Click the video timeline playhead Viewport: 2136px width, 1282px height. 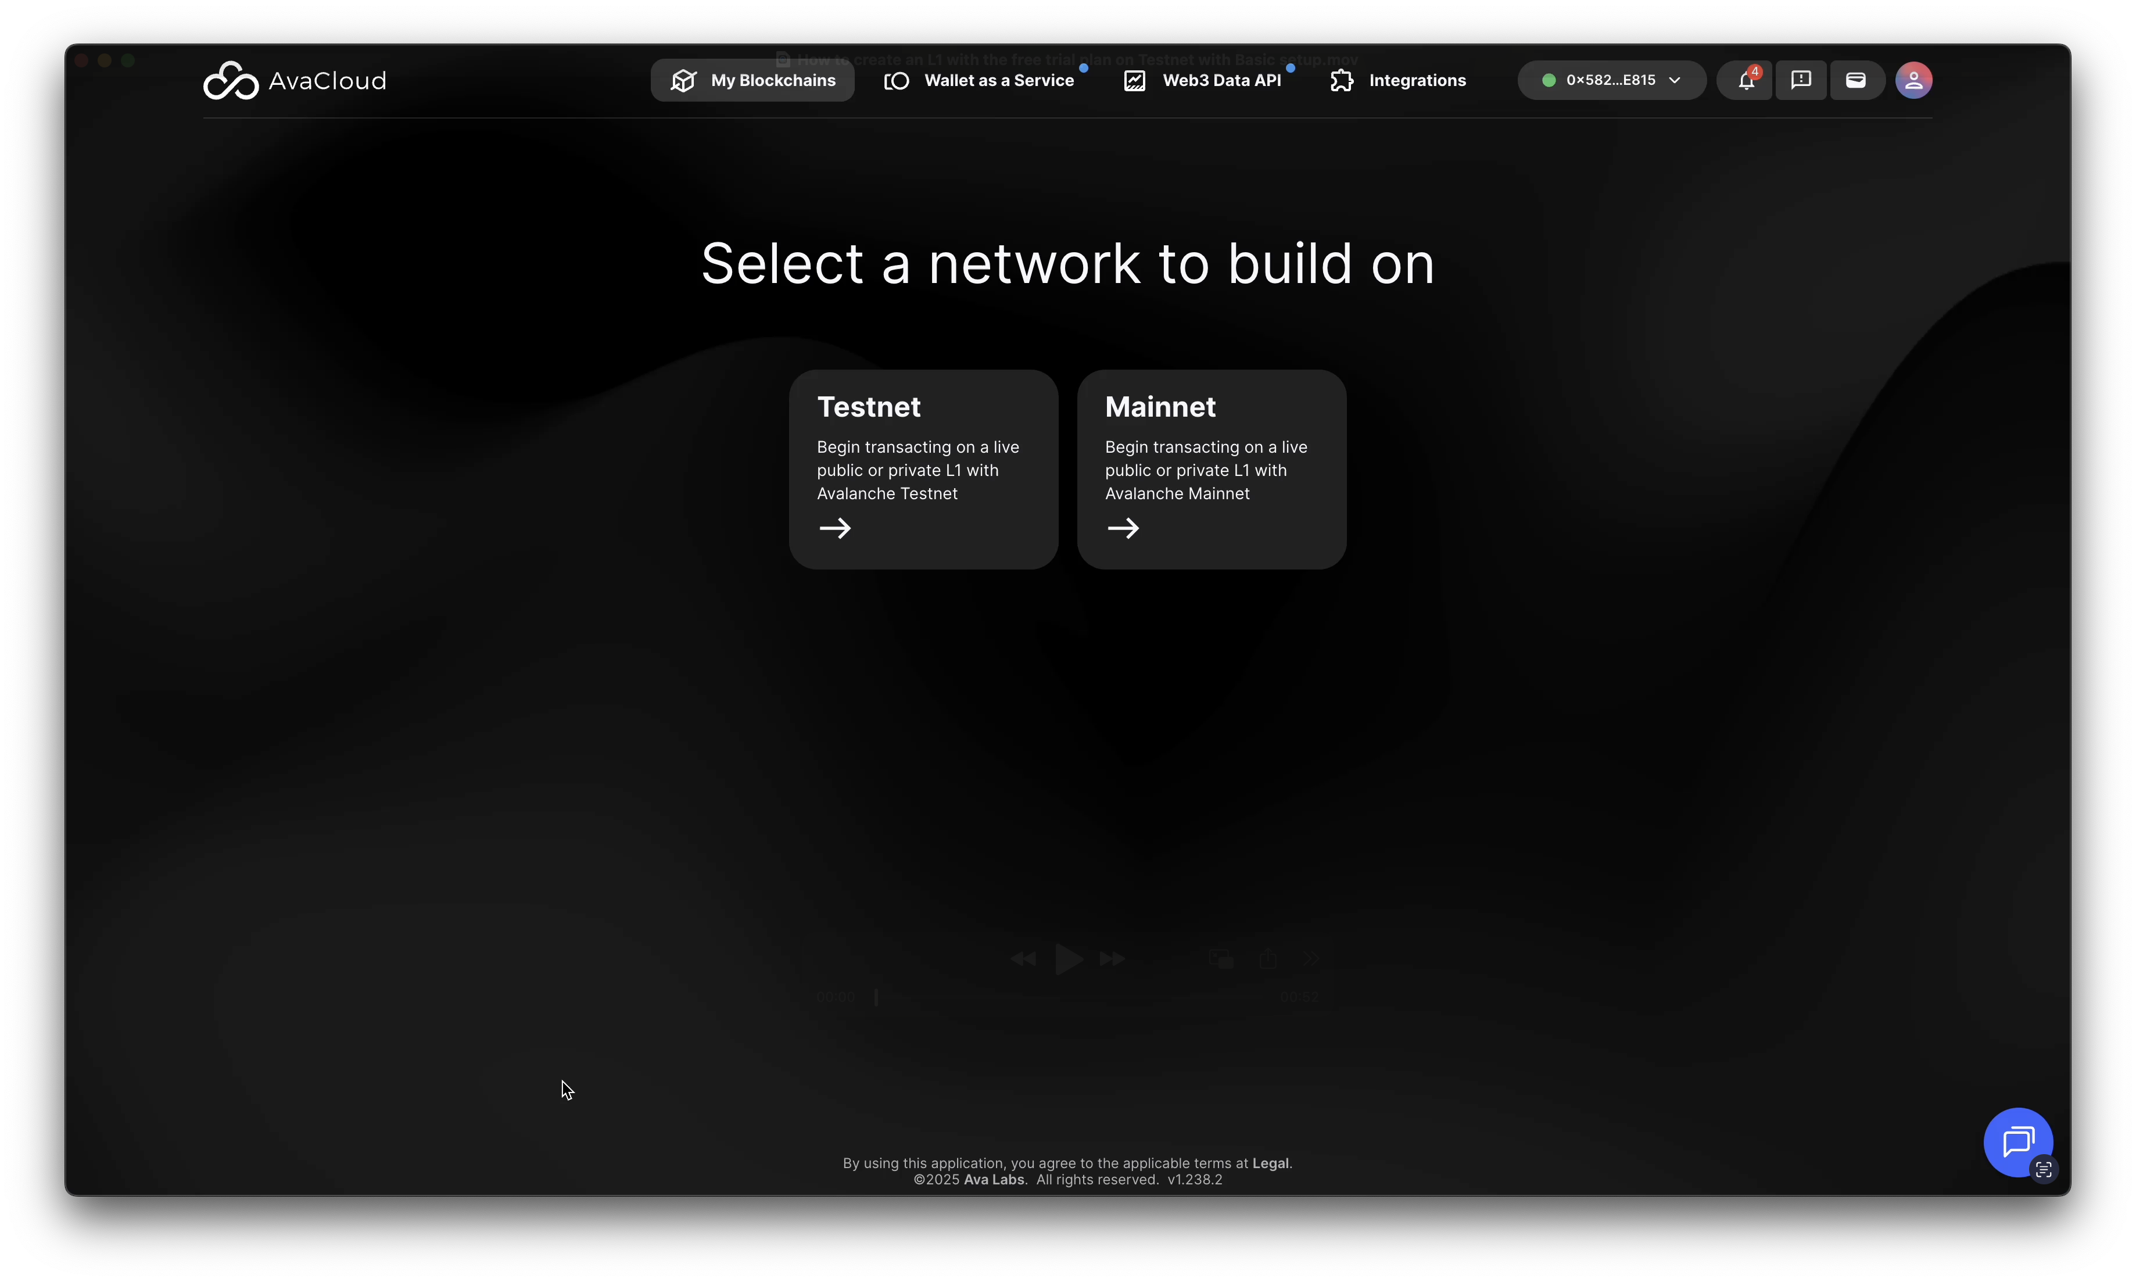tap(876, 997)
